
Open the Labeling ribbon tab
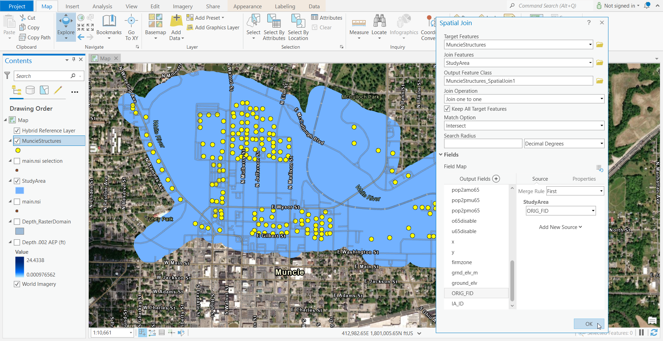pos(285,6)
